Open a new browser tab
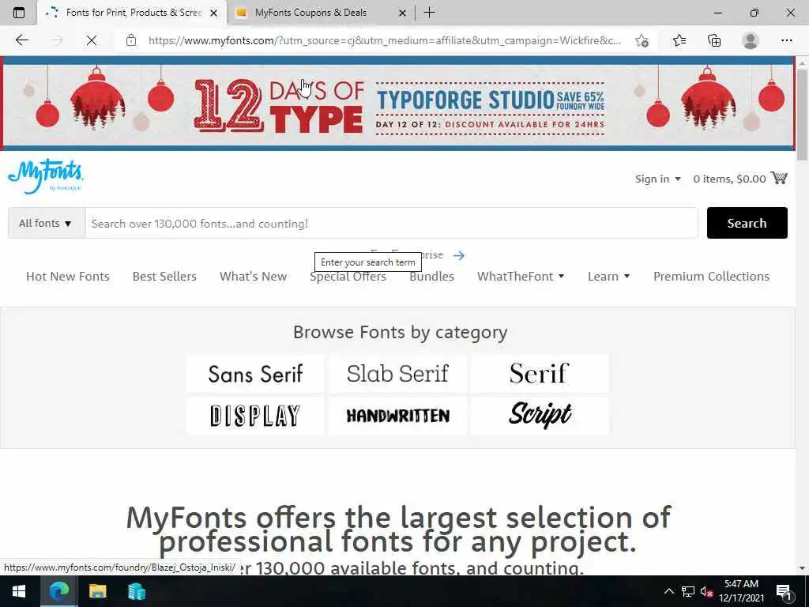809x607 pixels. pyautogui.click(x=429, y=13)
